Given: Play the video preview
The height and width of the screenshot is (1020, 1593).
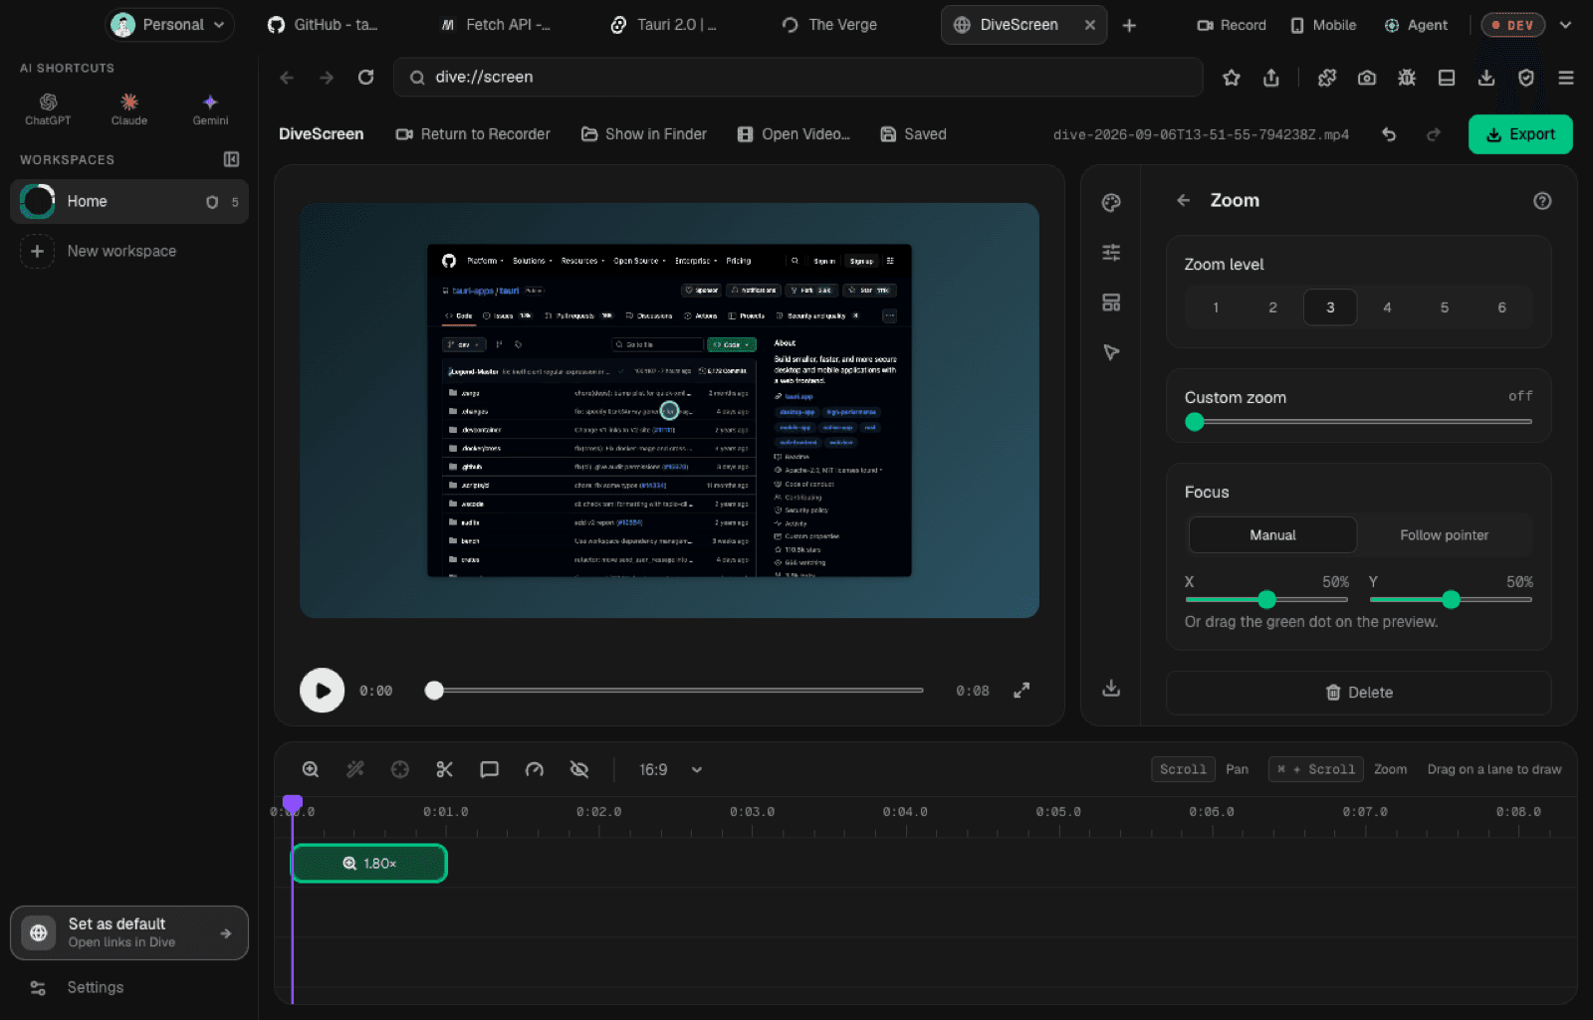Looking at the screenshot, I should click(322, 691).
